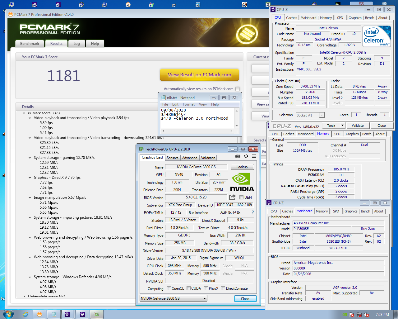Screen dimensions: 398x319
Task: Open the Log tab in PCMark 7
Action: tap(76, 44)
